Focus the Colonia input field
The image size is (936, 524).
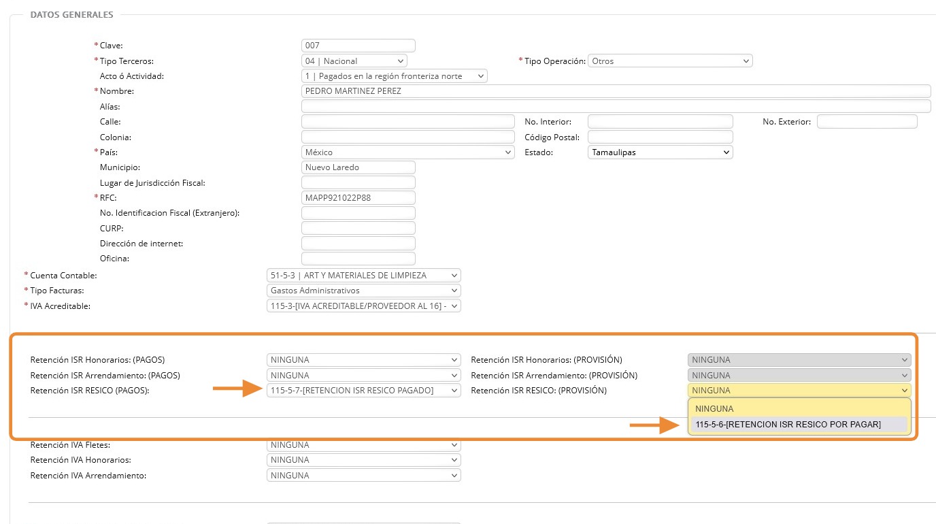point(408,137)
